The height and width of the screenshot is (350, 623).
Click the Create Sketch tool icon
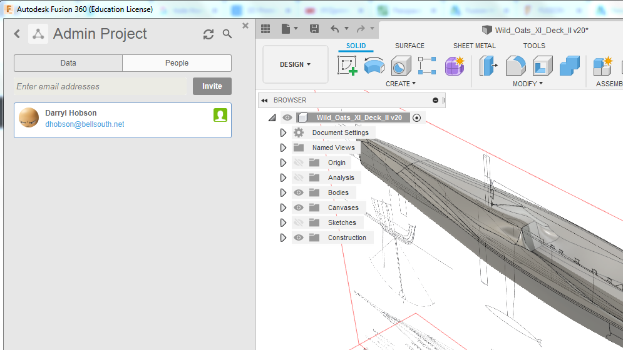click(348, 66)
